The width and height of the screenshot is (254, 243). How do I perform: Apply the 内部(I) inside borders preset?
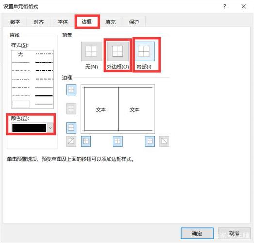pyautogui.click(x=144, y=52)
